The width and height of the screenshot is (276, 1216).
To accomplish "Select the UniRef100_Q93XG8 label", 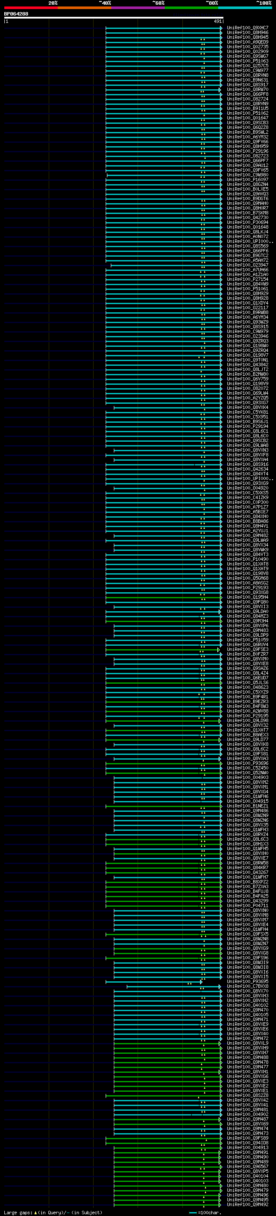I will click(247, 592).
